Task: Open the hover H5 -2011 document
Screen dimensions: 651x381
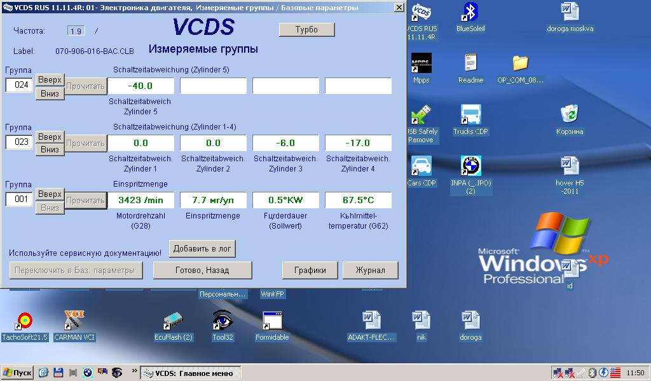Action: click(570, 175)
